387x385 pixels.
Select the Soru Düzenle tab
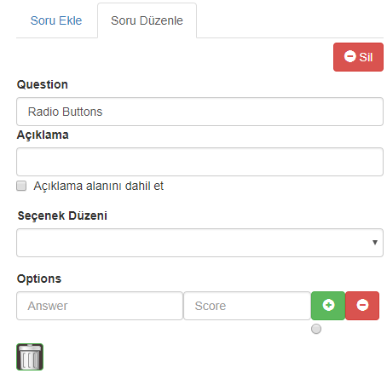pos(147,20)
